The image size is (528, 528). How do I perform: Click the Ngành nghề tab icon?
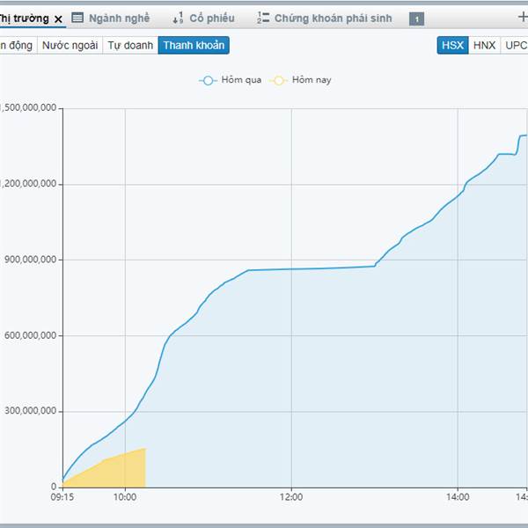(x=77, y=18)
